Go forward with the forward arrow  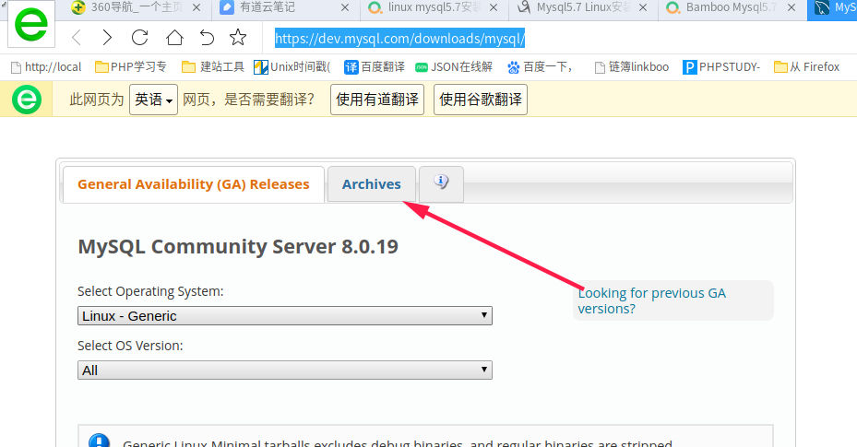click(x=107, y=38)
